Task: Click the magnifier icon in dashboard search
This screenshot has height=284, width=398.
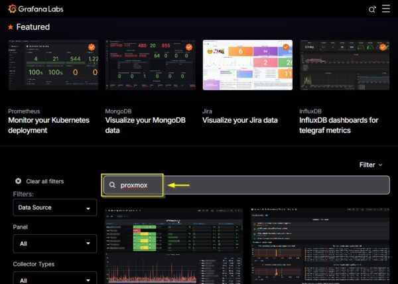Action: (112, 184)
